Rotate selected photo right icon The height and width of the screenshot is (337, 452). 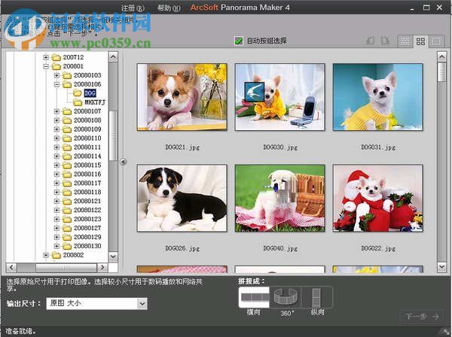[x=385, y=41]
